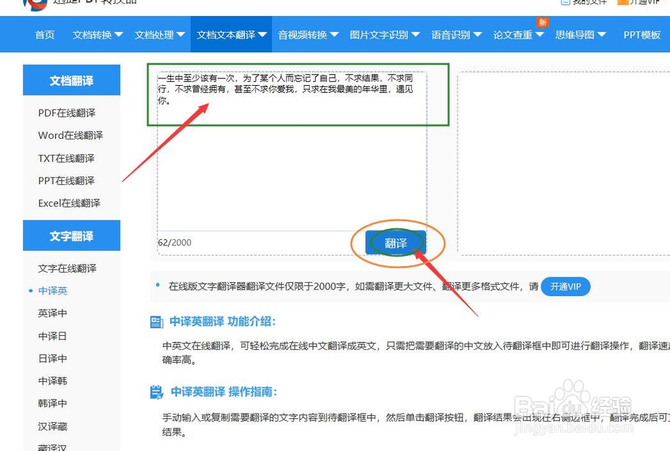Screen dimensions: 670x451
Task: Expand the 文档文本翻译 dropdown menu
Action: [231, 35]
